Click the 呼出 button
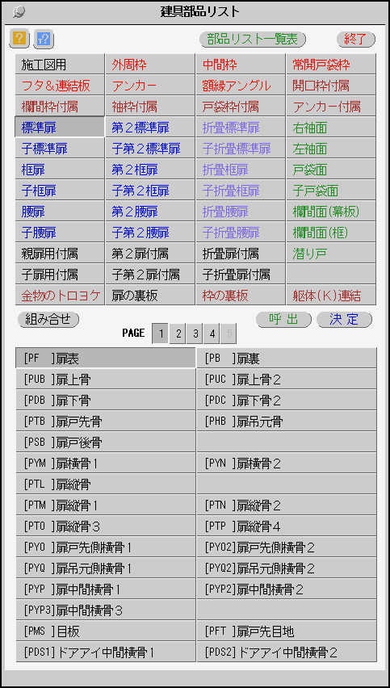Image resolution: width=390 pixels, height=688 pixels. (x=283, y=320)
